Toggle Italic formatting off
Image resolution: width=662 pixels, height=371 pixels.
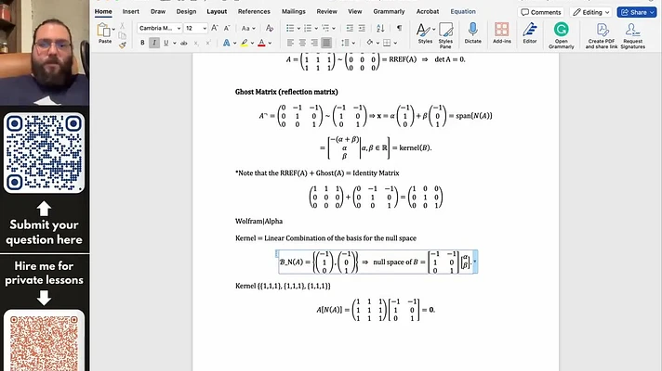[x=154, y=43]
